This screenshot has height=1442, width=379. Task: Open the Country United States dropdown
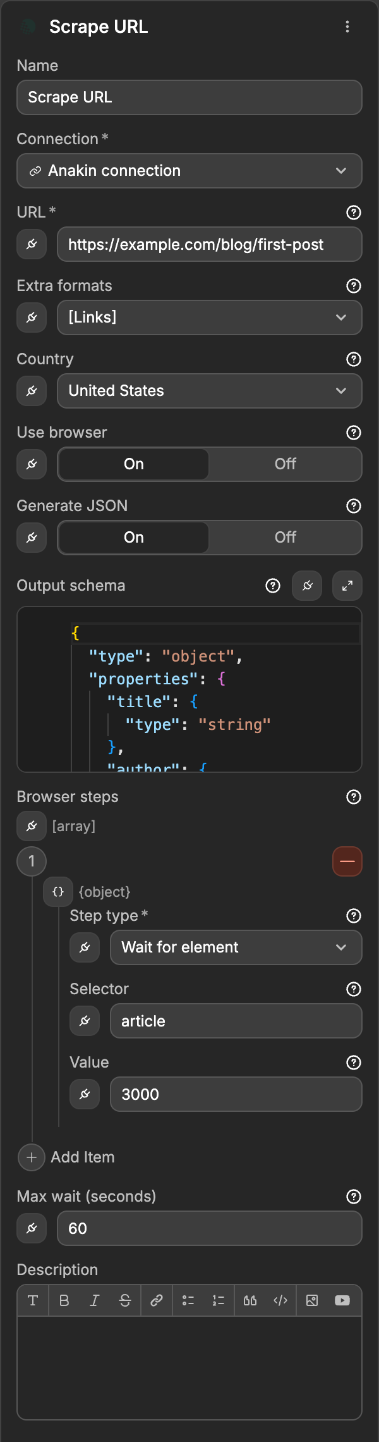point(210,391)
